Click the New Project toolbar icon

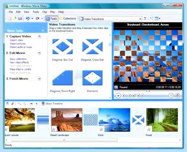(10, 18)
